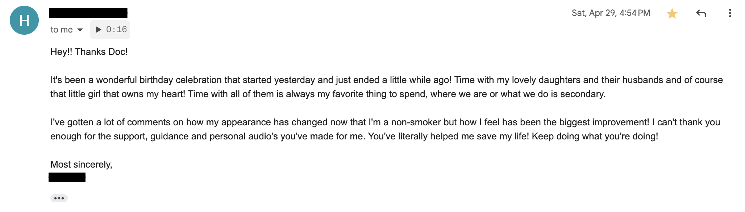This screenshot has width=745, height=212.
Task: Click the reply arrow icon
Action: pyautogui.click(x=701, y=14)
